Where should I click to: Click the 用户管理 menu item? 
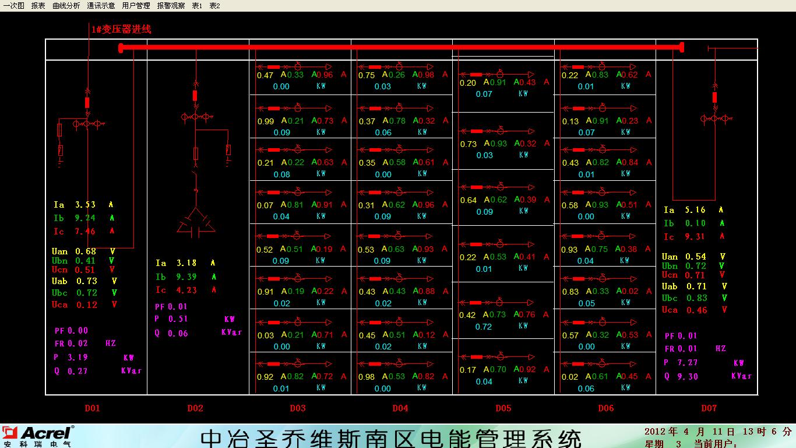click(x=136, y=6)
